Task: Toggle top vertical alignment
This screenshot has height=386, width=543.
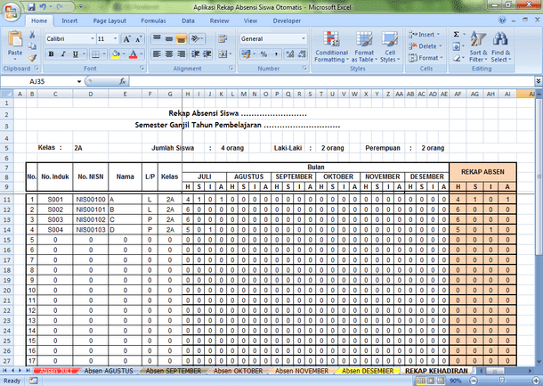Action: [157, 38]
